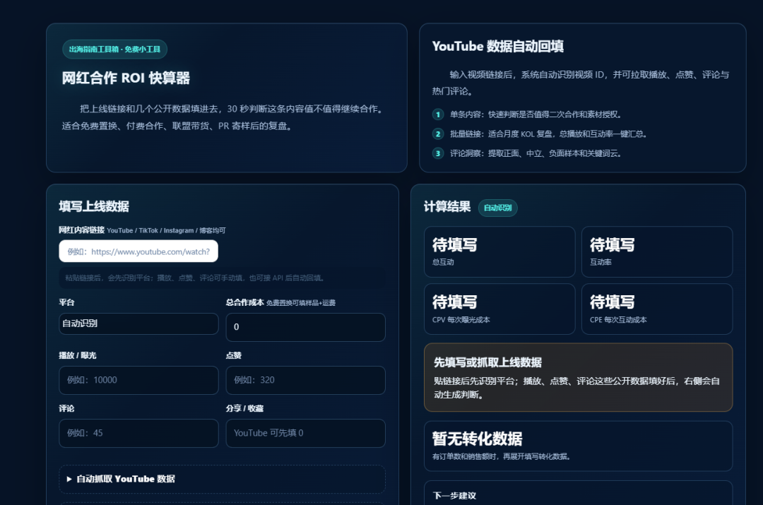The image size is (763, 505).
Task: Click the 评论 input with placeholder 45
Action: pos(138,433)
